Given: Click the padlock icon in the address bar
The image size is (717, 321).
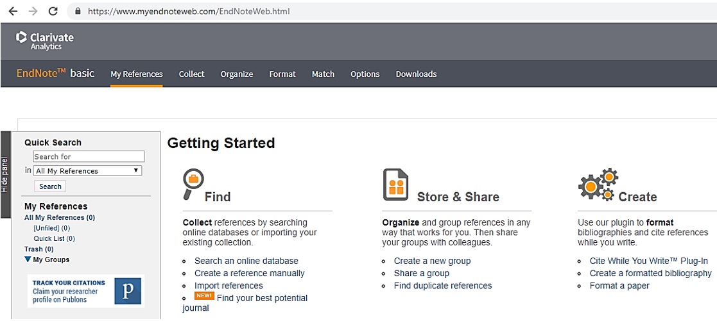Looking at the screenshot, I should click(78, 12).
